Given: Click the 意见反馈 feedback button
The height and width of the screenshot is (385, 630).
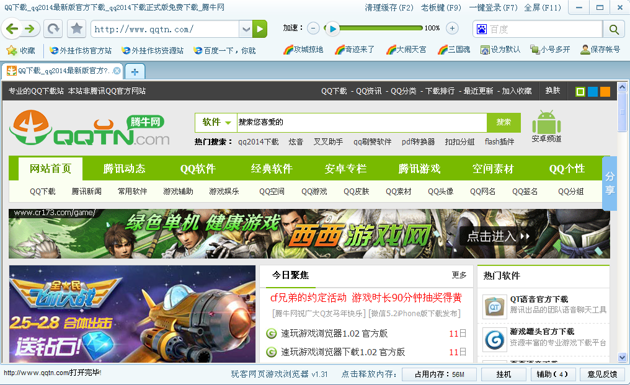Looking at the screenshot, I should (x=602, y=374).
